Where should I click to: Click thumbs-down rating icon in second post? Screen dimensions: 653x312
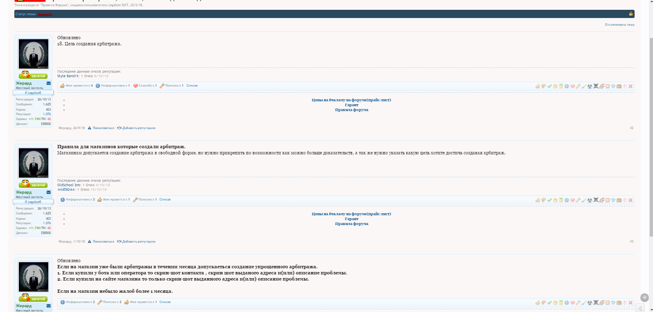(543, 200)
